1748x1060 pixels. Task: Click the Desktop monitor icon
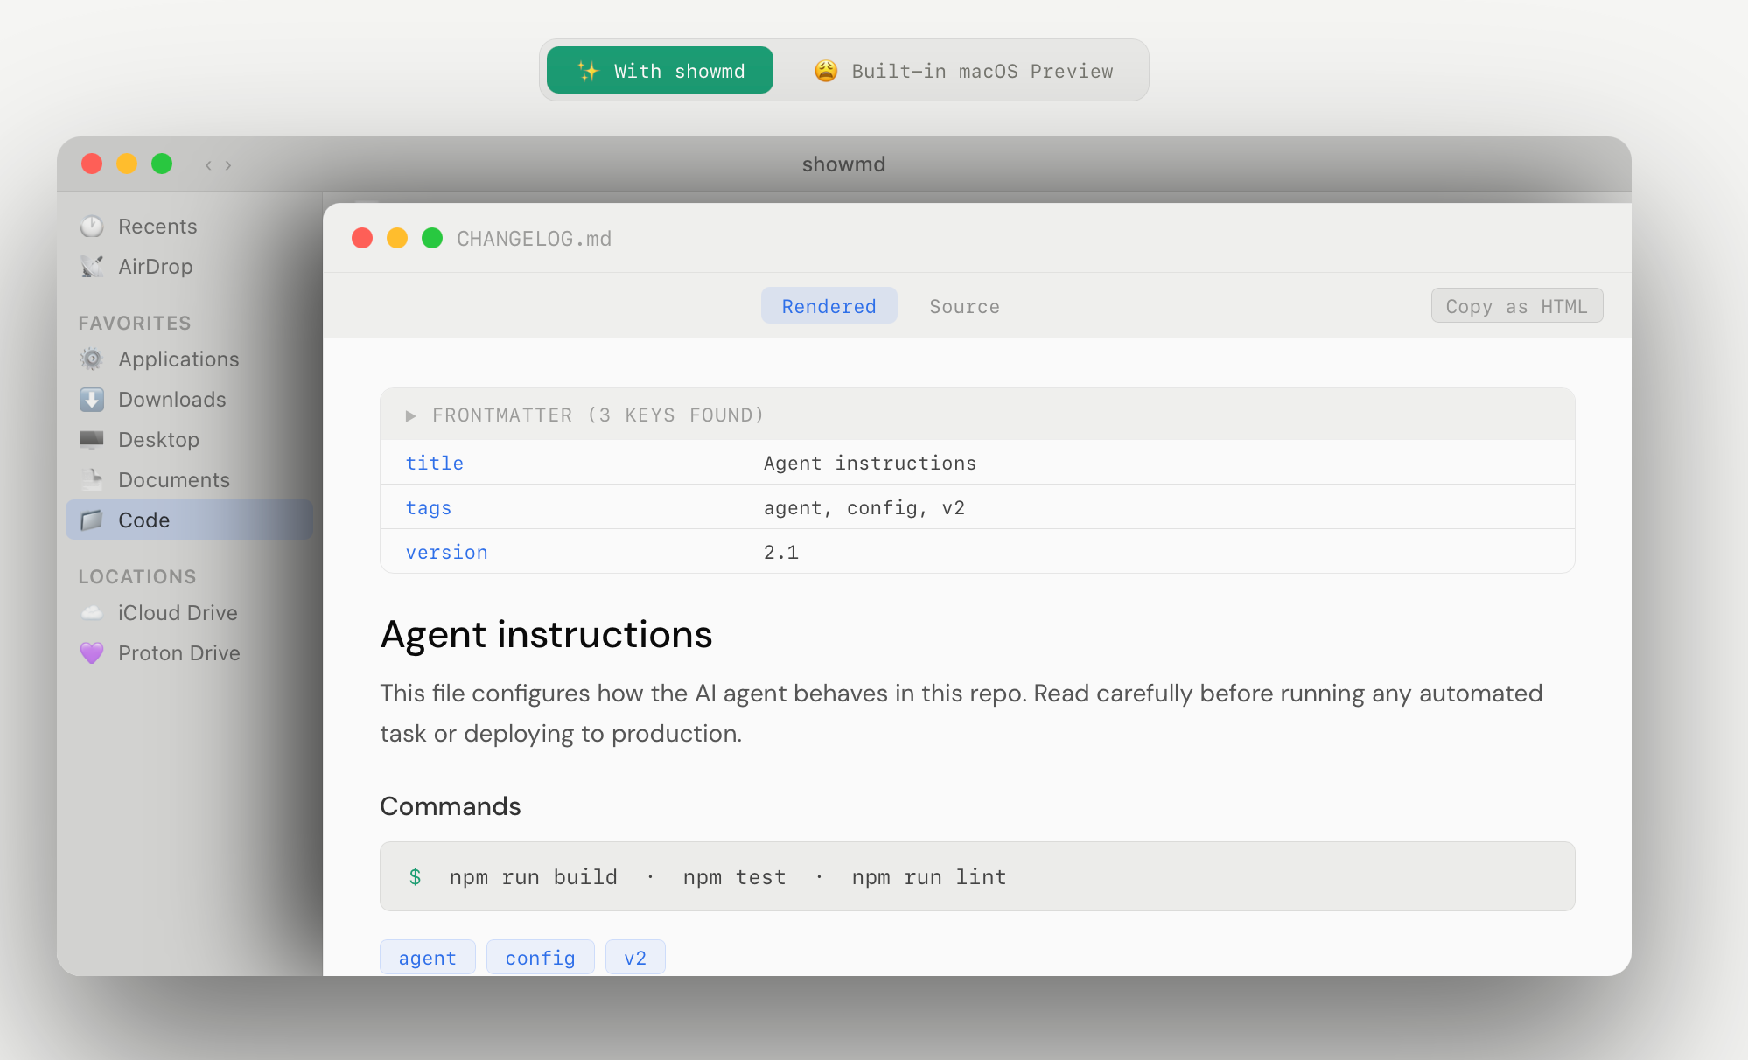click(x=92, y=440)
